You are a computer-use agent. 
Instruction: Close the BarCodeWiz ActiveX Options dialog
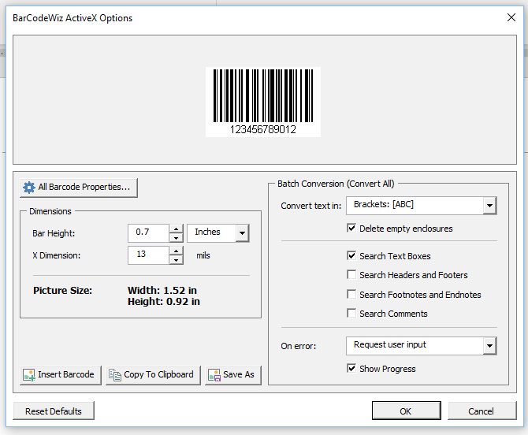(x=511, y=17)
